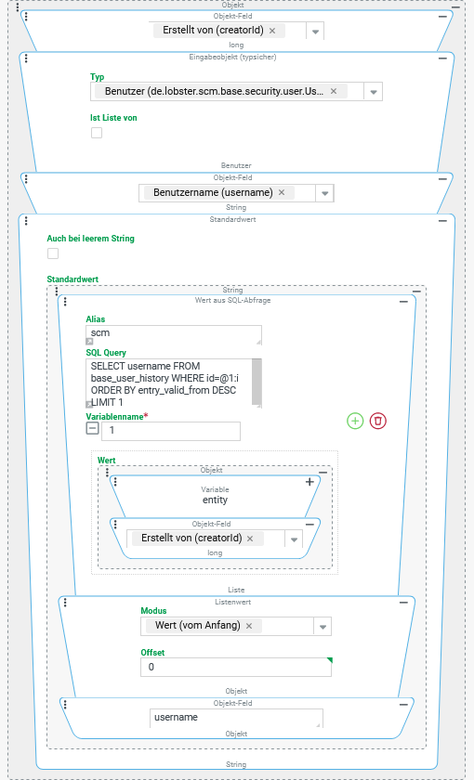
Task: Enable Auch bei leerem String checkbox
Action: click(x=53, y=253)
